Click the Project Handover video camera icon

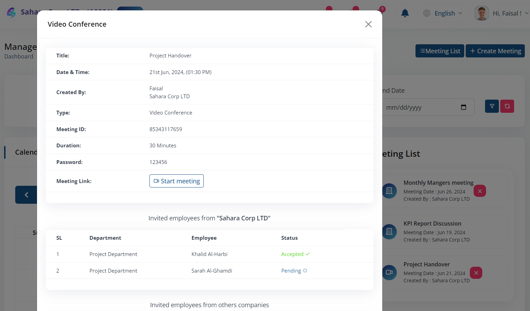[x=389, y=272]
